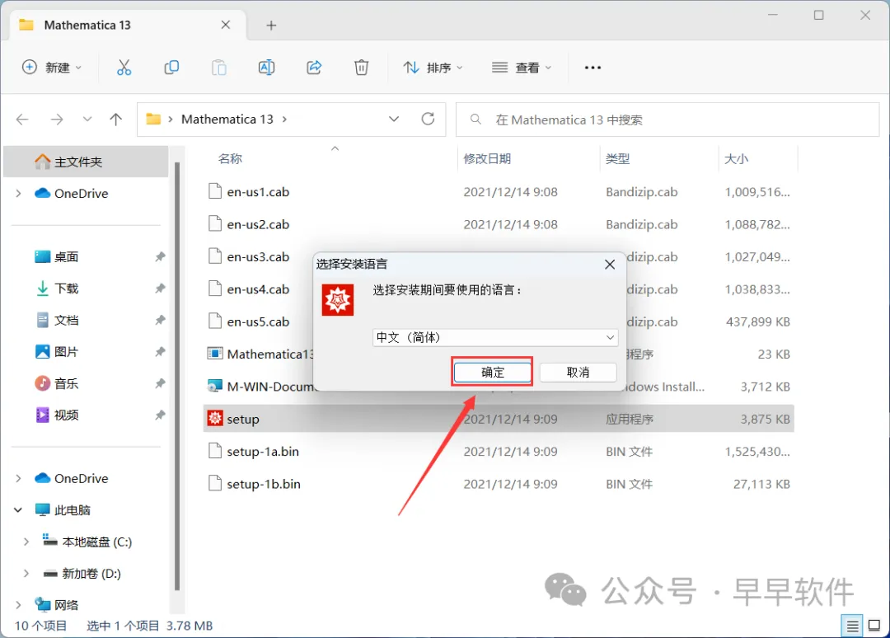This screenshot has width=890, height=638.
Task: Click the Cut scissors icon
Action: [x=124, y=68]
